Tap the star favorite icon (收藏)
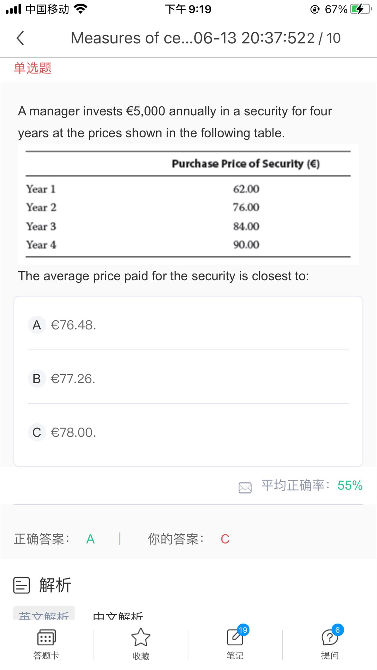 click(141, 638)
